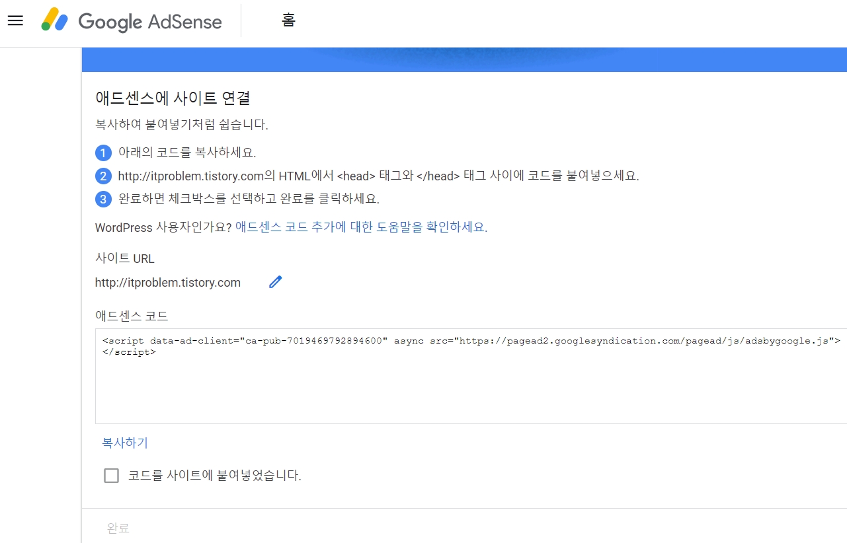847x543 pixels.
Task: Click the 아래의 코드를 복사하세요 instruction
Action: 186,153
